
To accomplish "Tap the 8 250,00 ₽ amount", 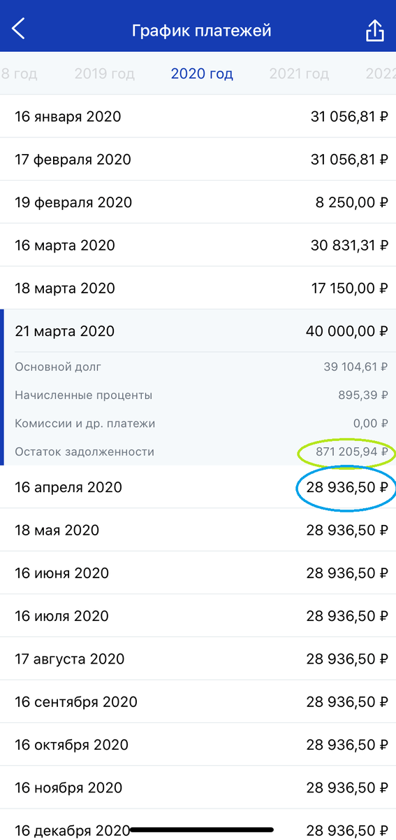I will click(x=352, y=202).
